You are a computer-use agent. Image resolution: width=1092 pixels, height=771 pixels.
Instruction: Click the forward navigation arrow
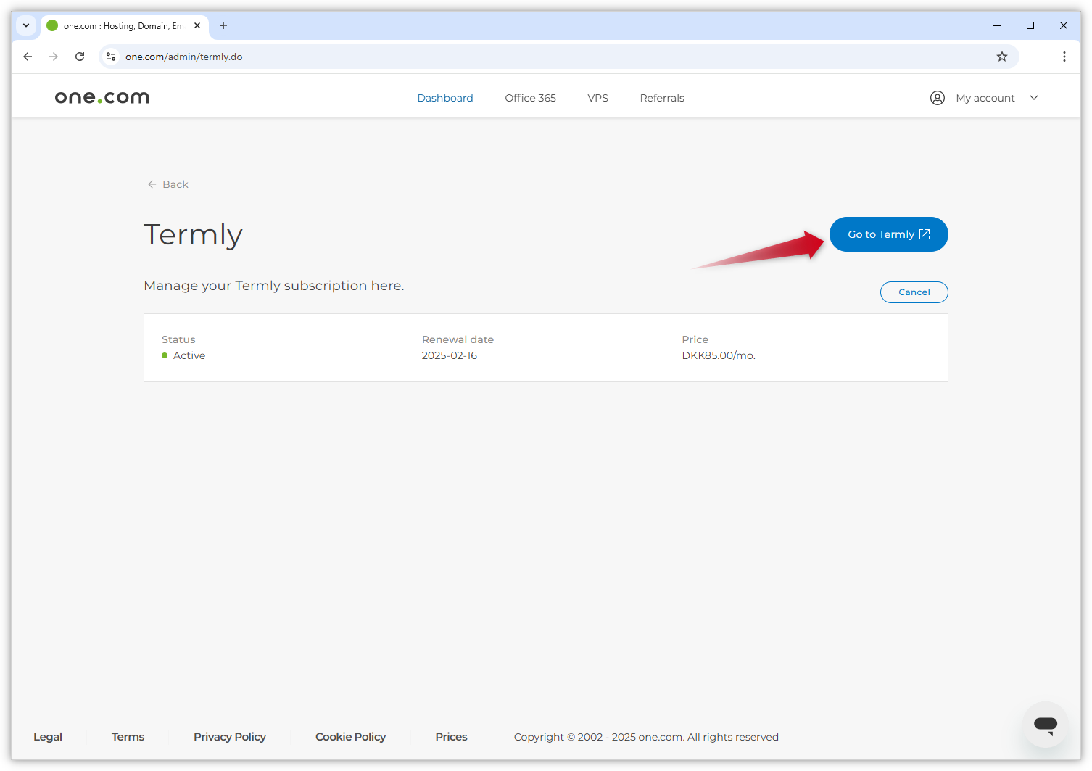pos(54,56)
